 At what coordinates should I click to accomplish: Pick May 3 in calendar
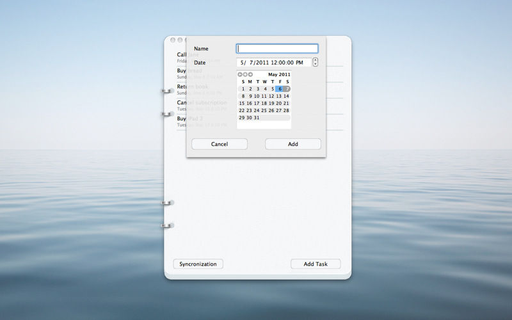pos(258,89)
